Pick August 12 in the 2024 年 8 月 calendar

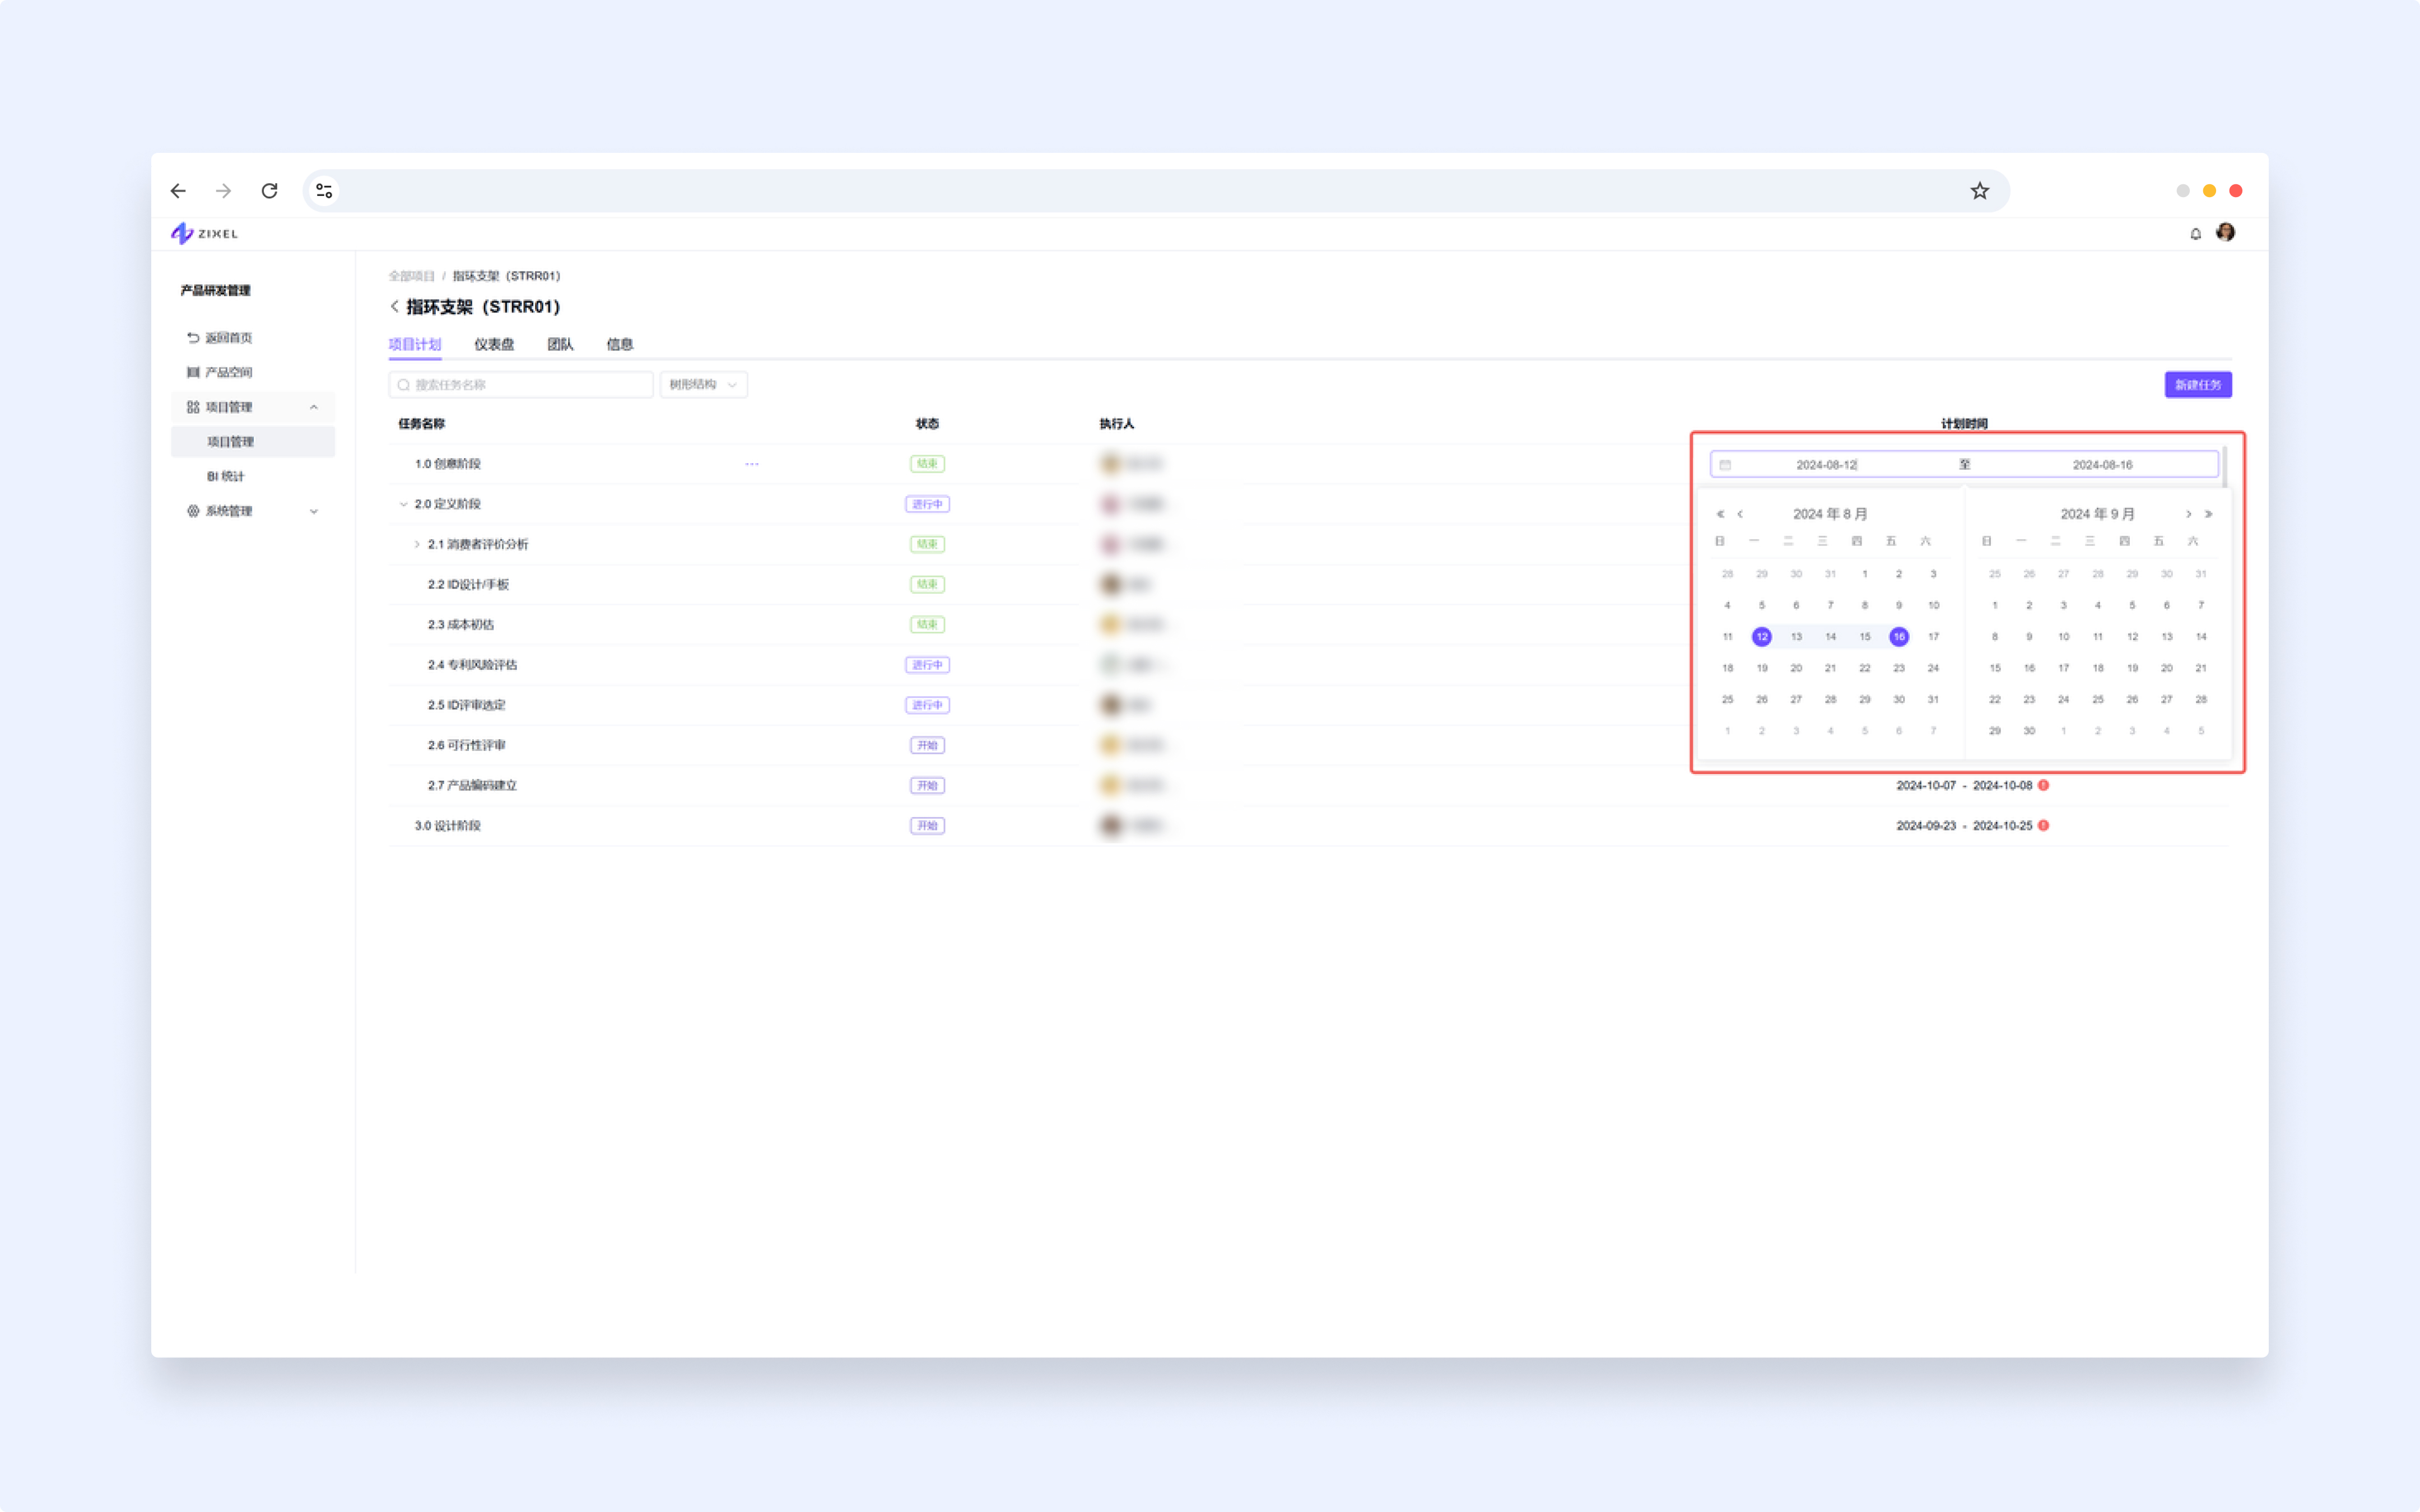1761,637
